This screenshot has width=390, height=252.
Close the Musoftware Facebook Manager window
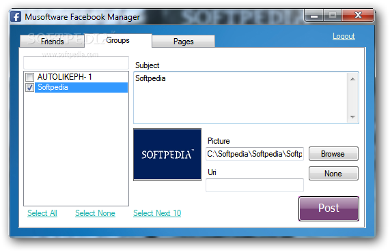point(358,16)
